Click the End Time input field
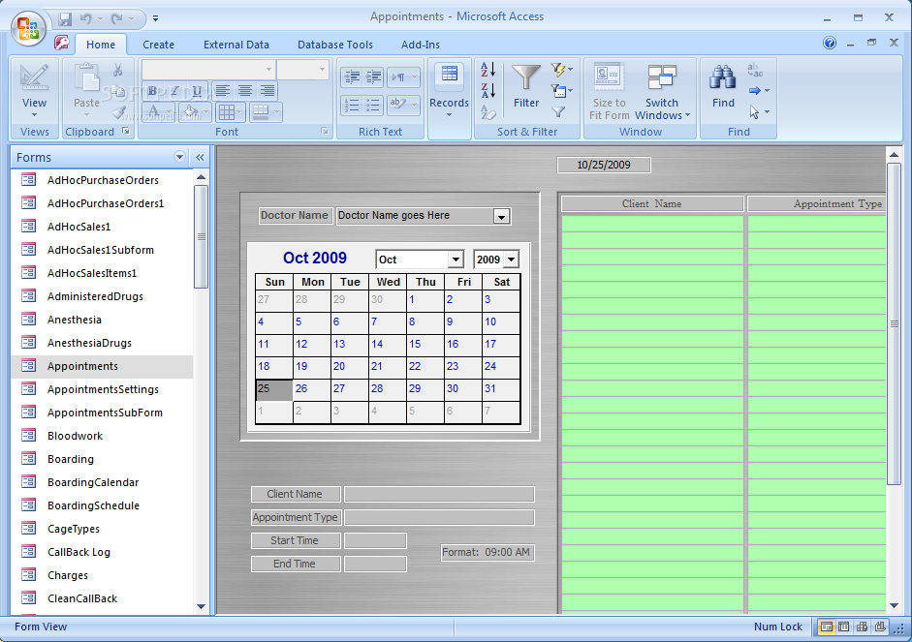 375,565
